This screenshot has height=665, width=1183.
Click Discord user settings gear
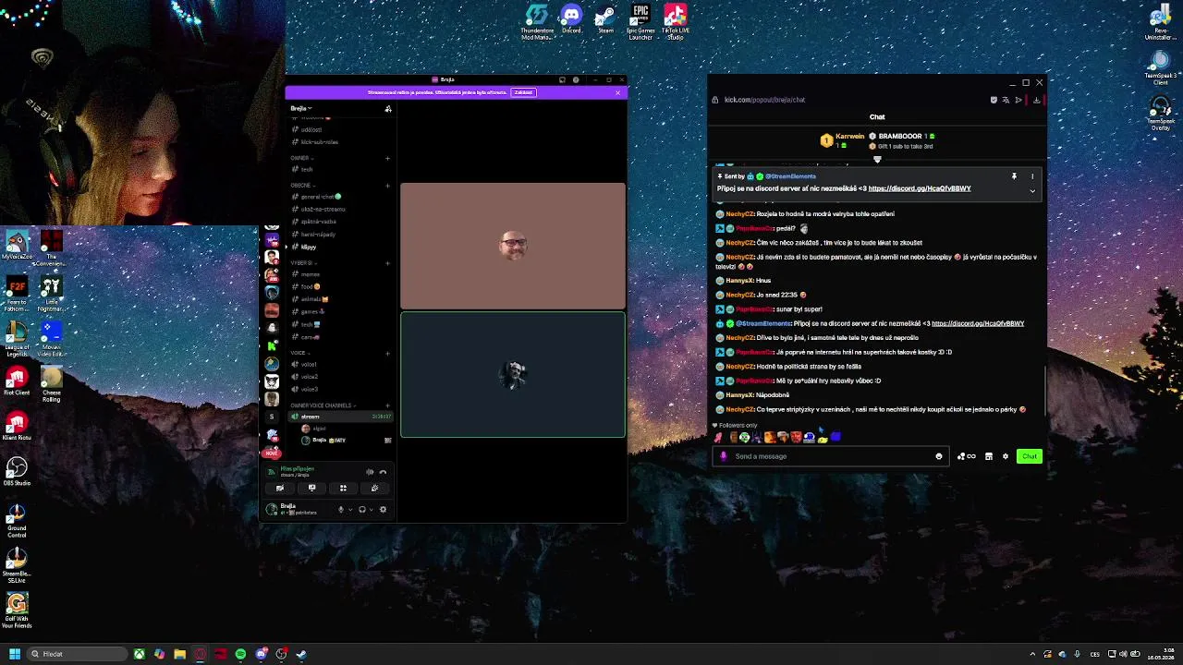click(383, 509)
